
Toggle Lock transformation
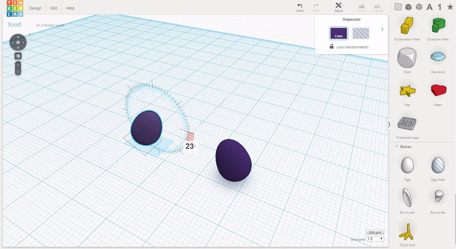coord(349,47)
